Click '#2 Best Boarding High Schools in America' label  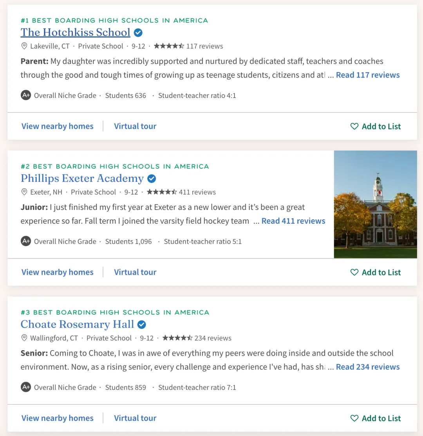[x=115, y=166]
